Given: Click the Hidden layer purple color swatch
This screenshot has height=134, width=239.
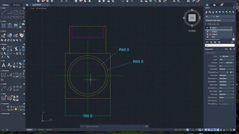Looking at the screenshot, I should point(210,32).
